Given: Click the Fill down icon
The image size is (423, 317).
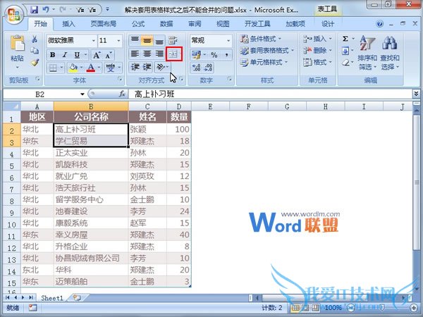Looking at the screenshot, I should 345,51.
